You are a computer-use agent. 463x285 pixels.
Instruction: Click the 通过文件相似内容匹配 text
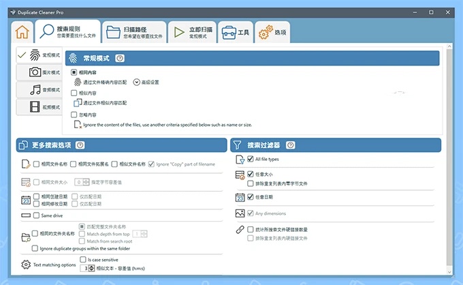tap(105, 103)
